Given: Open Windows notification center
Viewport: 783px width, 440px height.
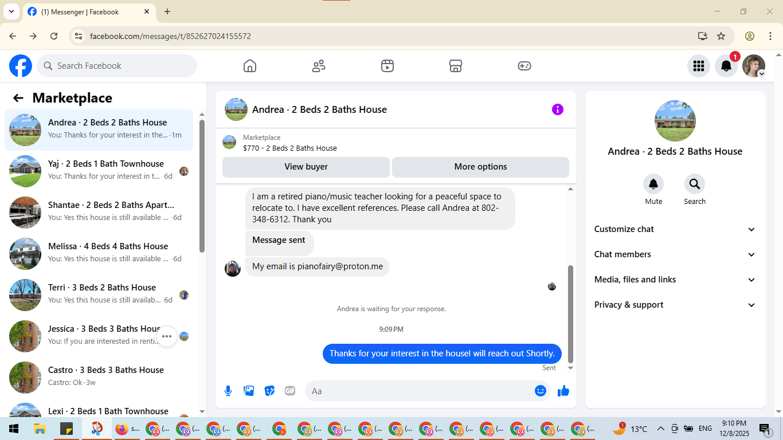Looking at the screenshot, I should tap(765, 429).
